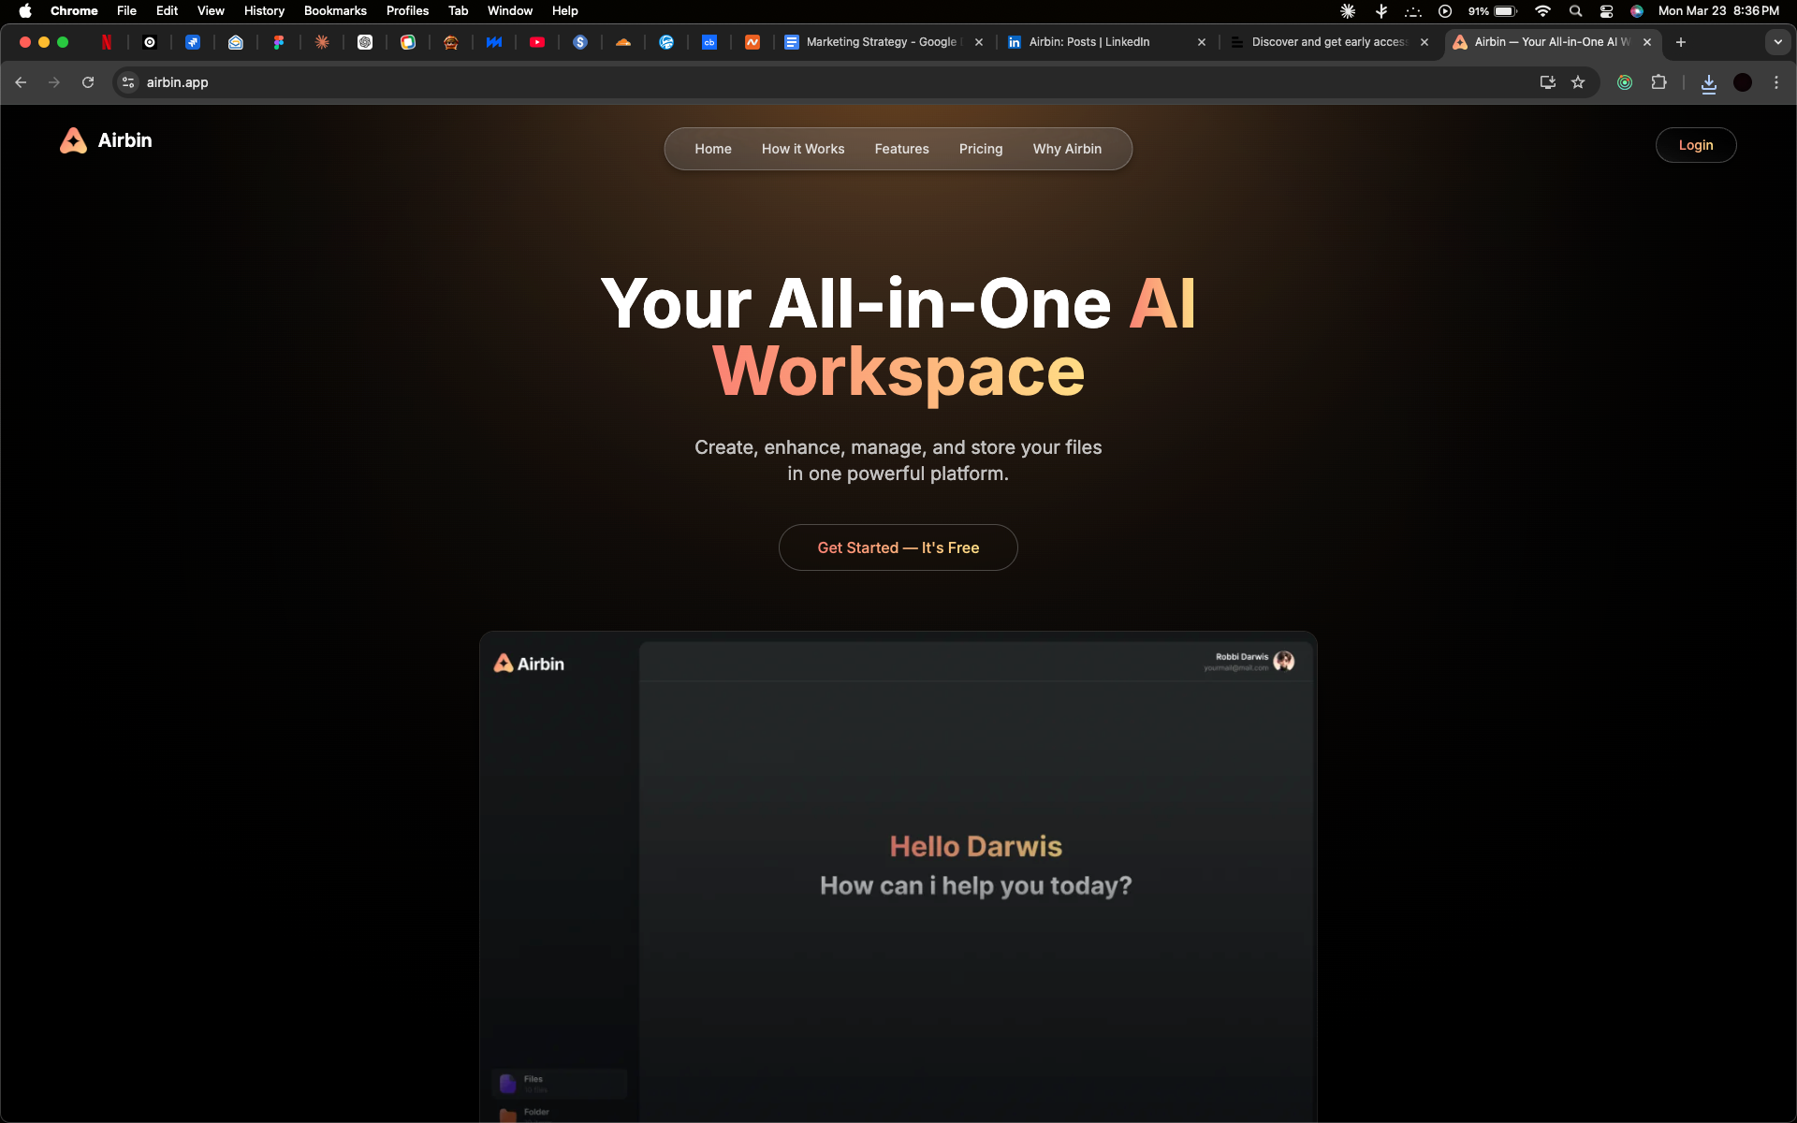The width and height of the screenshot is (1797, 1123).
Task: Click the battery status indicator
Action: pyautogui.click(x=1492, y=11)
